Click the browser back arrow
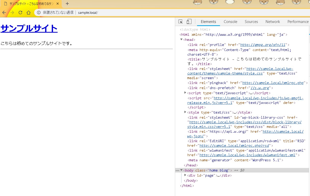Image resolution: width=310 pixels, height=196 pixels. pos(4,12)
